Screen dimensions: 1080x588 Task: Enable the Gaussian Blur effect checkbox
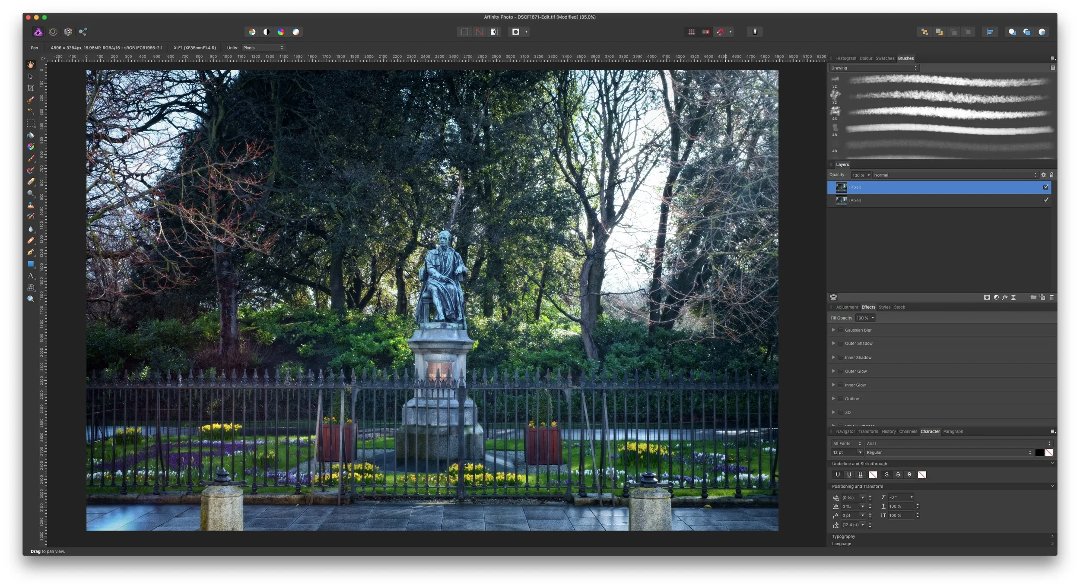pyautogui.click(x=841, y=330)
